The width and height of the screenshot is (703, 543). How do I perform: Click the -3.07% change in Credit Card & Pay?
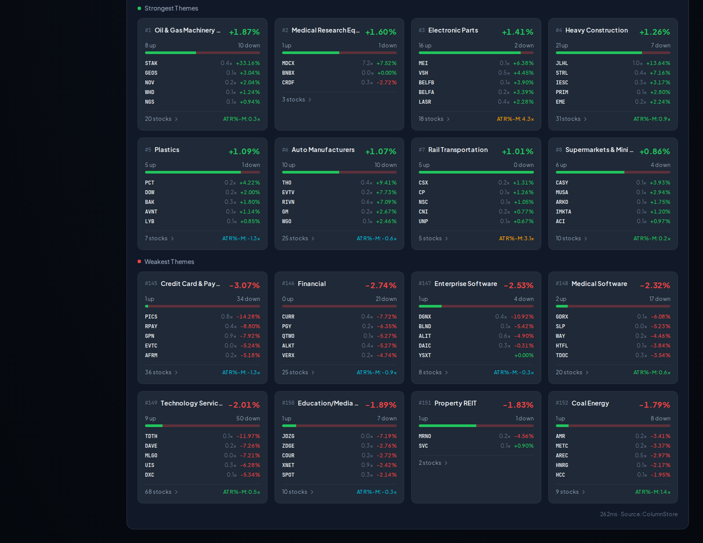click(245, 286)
